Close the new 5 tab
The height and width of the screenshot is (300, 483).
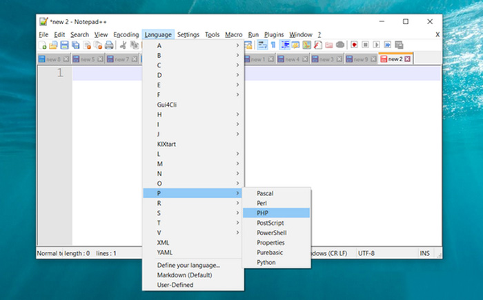point(100,59)
